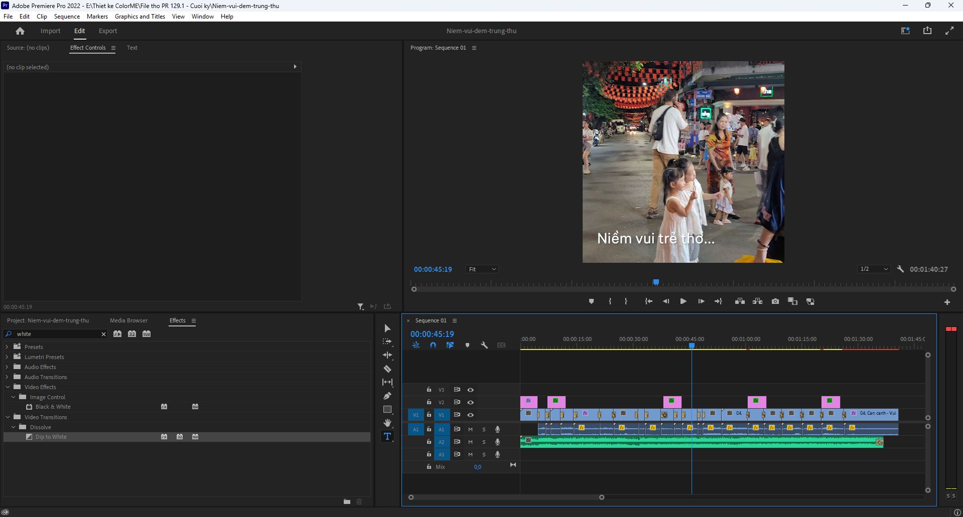Click the timeline playhead marker
Screen dimensions: 963x517
coord(692,346)
